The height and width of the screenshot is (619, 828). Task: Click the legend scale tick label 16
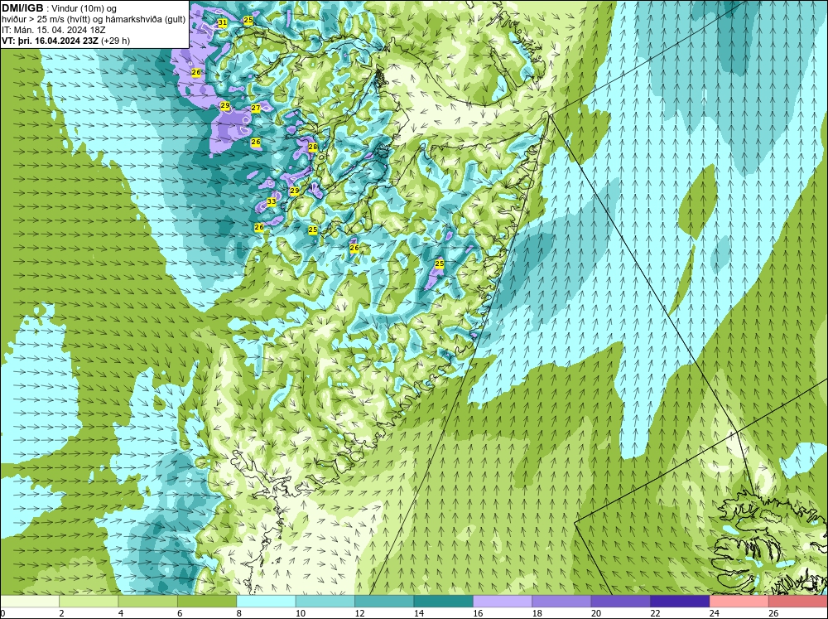(478, 613)
